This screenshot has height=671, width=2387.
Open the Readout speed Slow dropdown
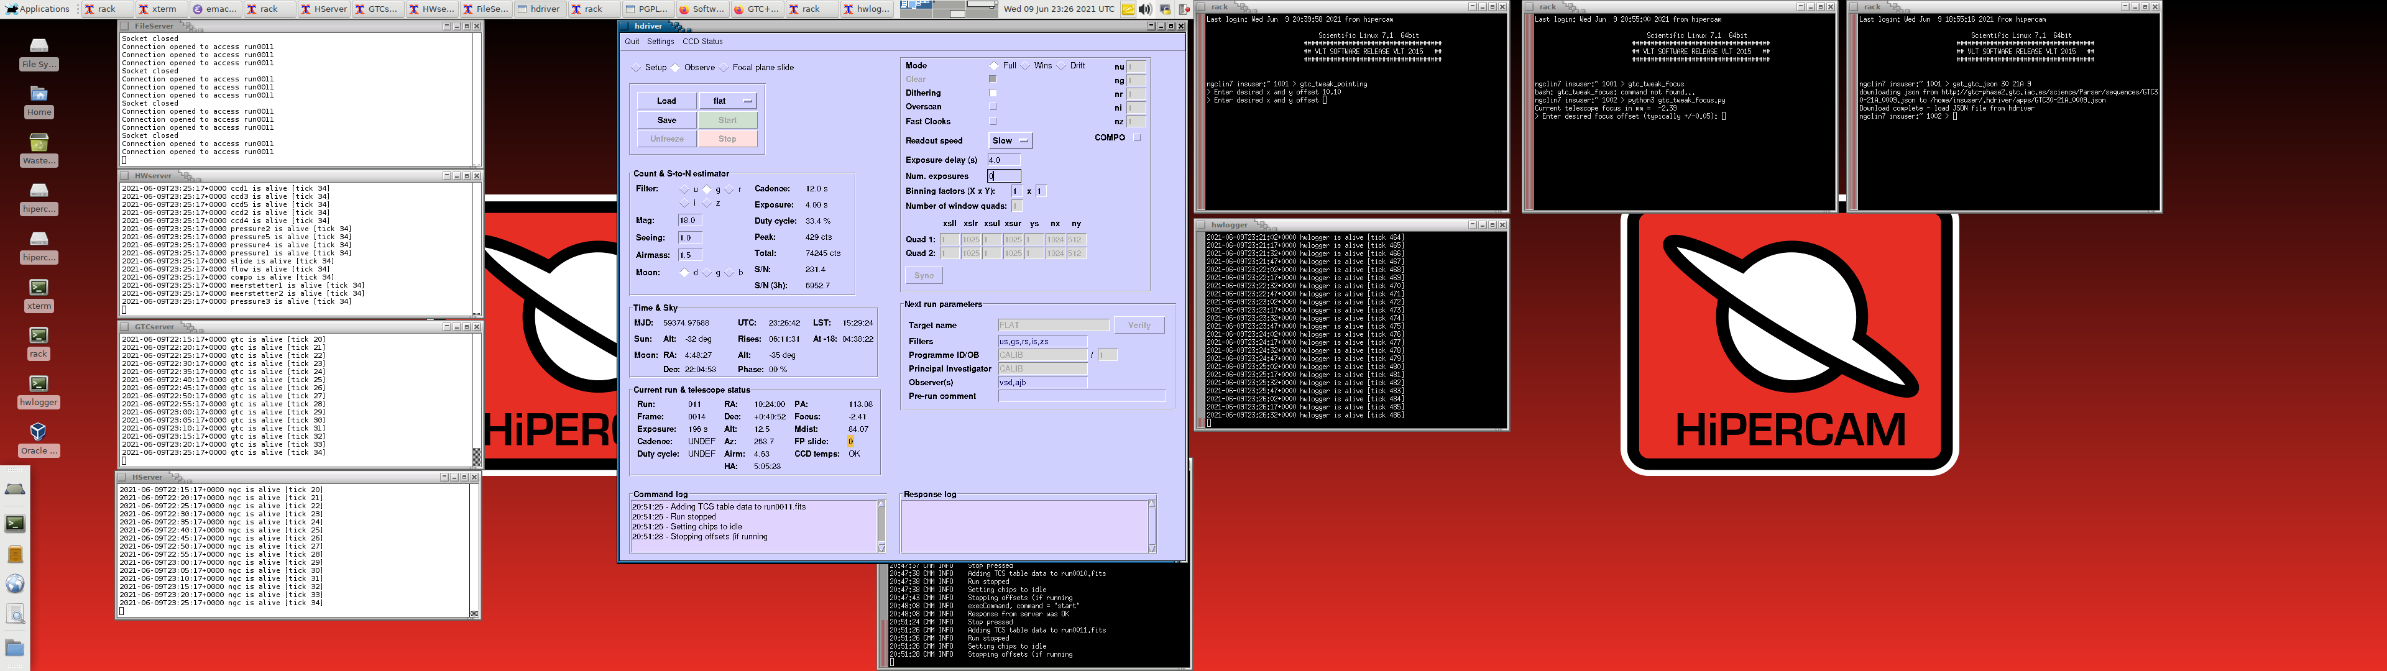tap(1010, 141)
